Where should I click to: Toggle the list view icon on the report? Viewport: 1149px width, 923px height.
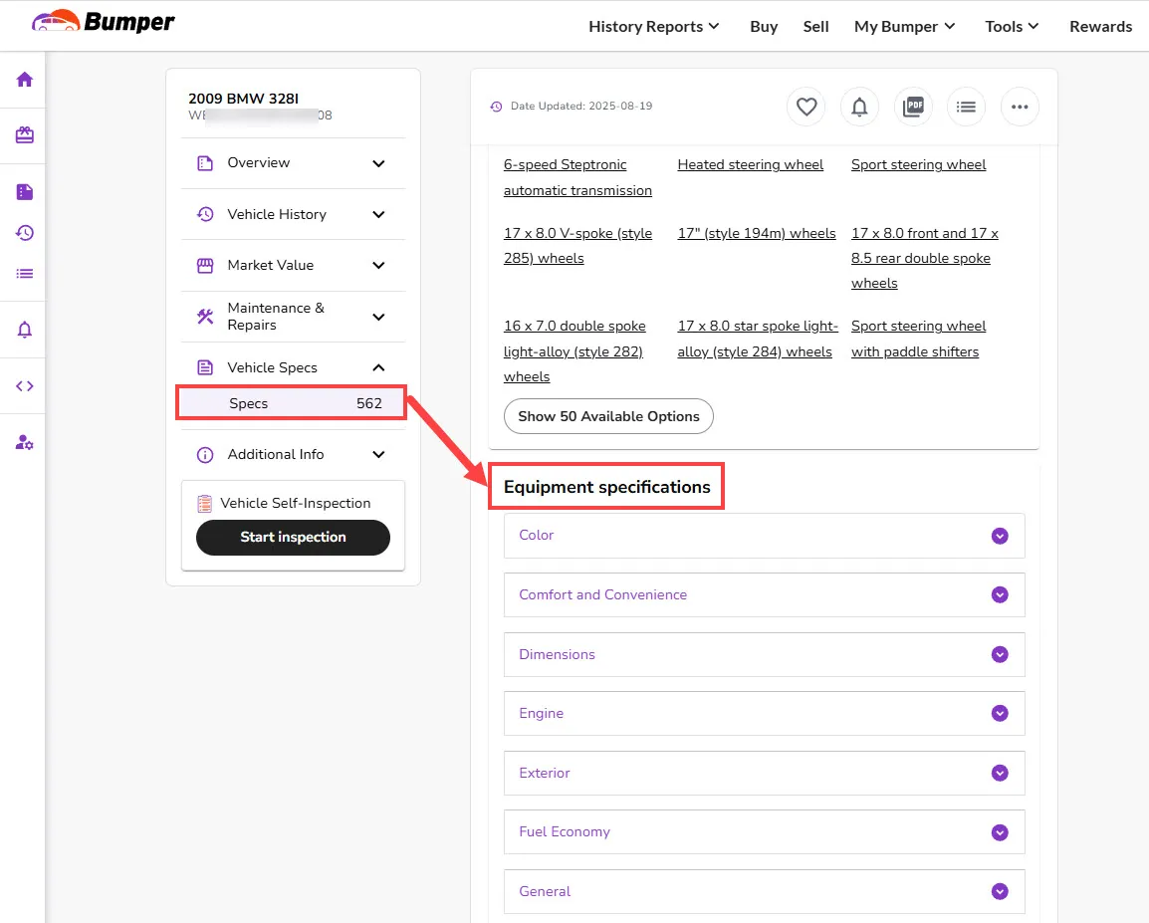tap(966, 107)
